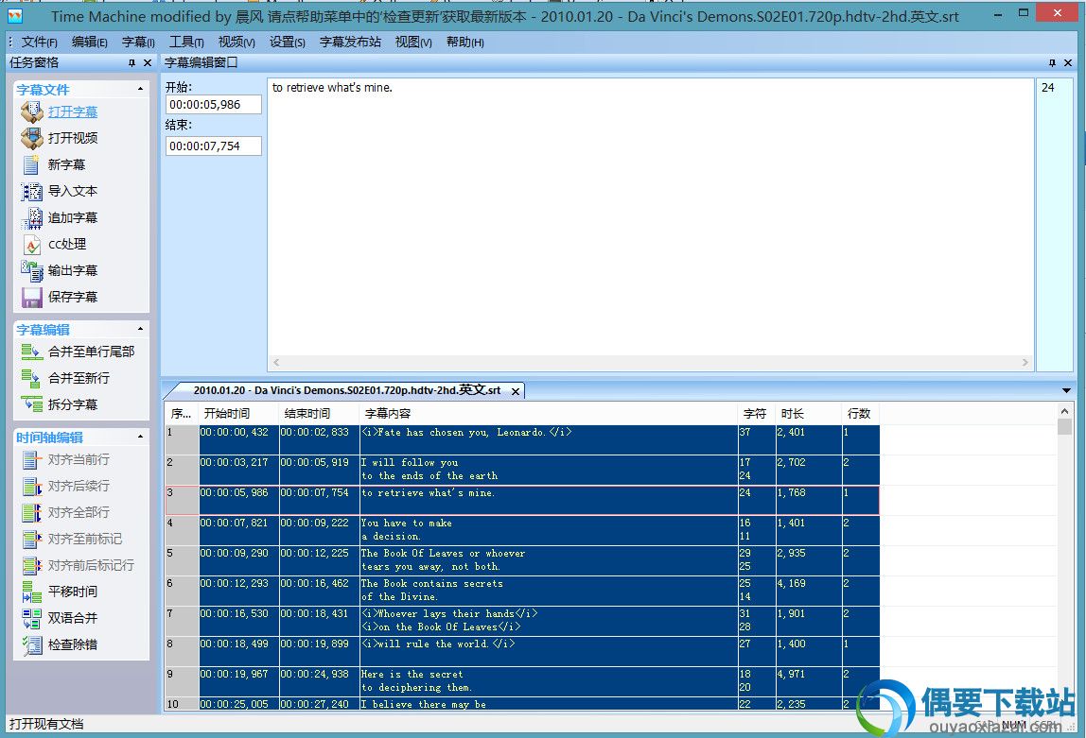This screenshot has height=738, width=1086.
Task: Click the 检查除错 error check icon
Action: pos(32,644)
